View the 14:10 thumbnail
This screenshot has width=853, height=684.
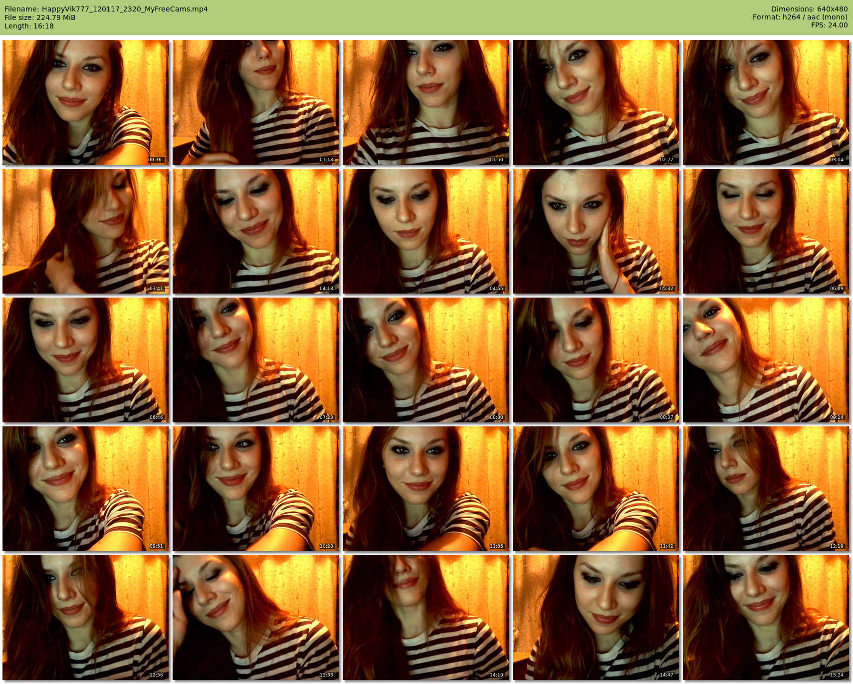pyautogui.click(x=426, y=618)
